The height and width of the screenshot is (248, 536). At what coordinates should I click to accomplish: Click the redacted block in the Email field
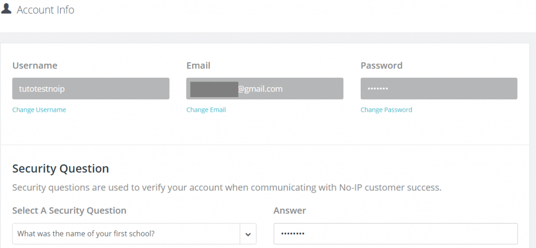pyautogui.click(x=214, y=89)
